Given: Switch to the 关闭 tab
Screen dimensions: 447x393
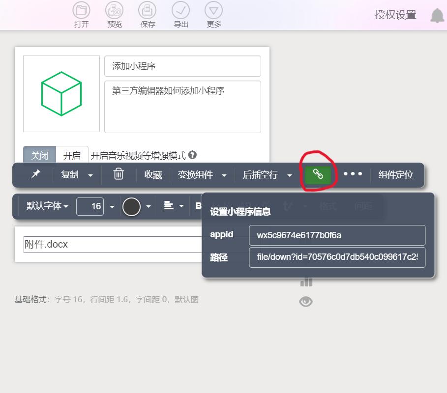Looking at the screenshot, I should pos(39,155).
